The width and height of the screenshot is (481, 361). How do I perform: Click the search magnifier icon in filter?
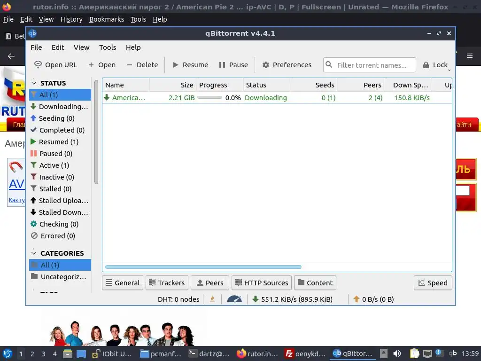pos(328,64)
